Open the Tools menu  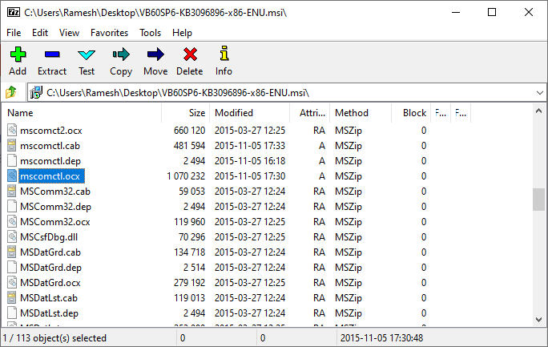151,33
